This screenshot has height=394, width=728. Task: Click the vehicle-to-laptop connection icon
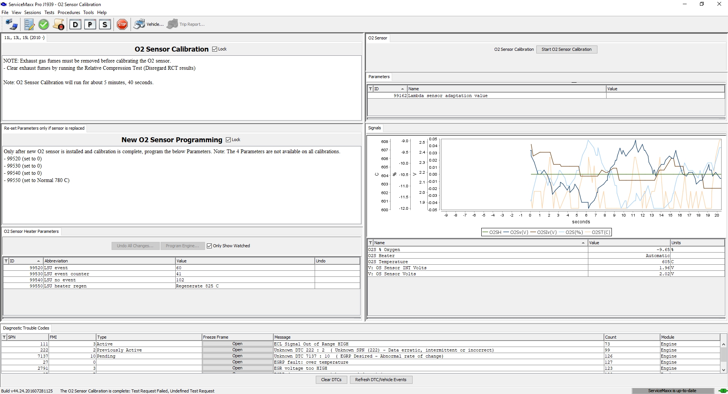point(11,25)
